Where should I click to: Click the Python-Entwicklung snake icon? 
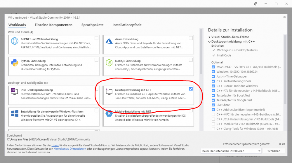coord(15,63)
